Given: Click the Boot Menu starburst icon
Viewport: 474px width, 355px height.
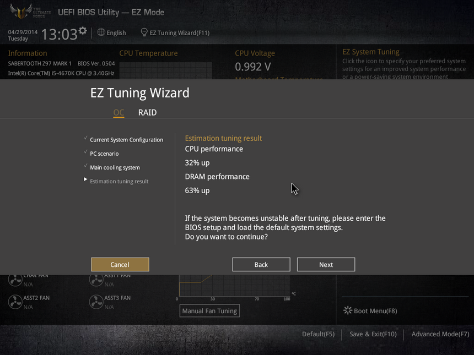Looking at the screenshot, I should (x=348, y=310).
